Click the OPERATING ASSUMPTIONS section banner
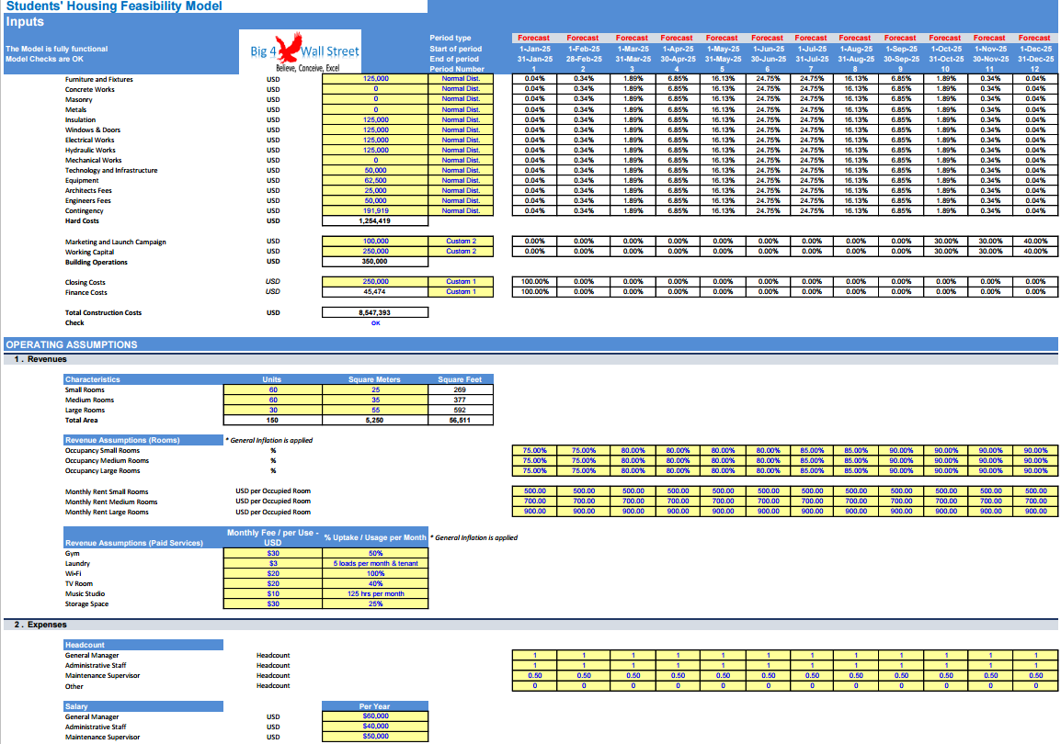Image resolution: width=1061 pixels, height=744 pixels. coord(530,344)
